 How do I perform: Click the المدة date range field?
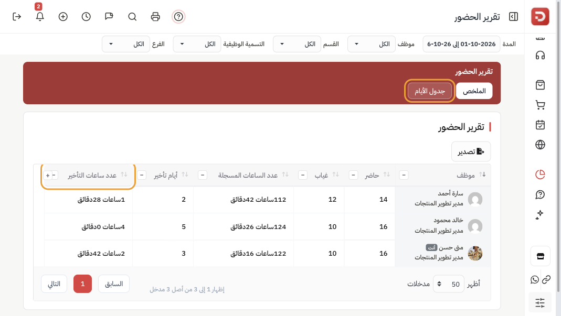(461, 44)
